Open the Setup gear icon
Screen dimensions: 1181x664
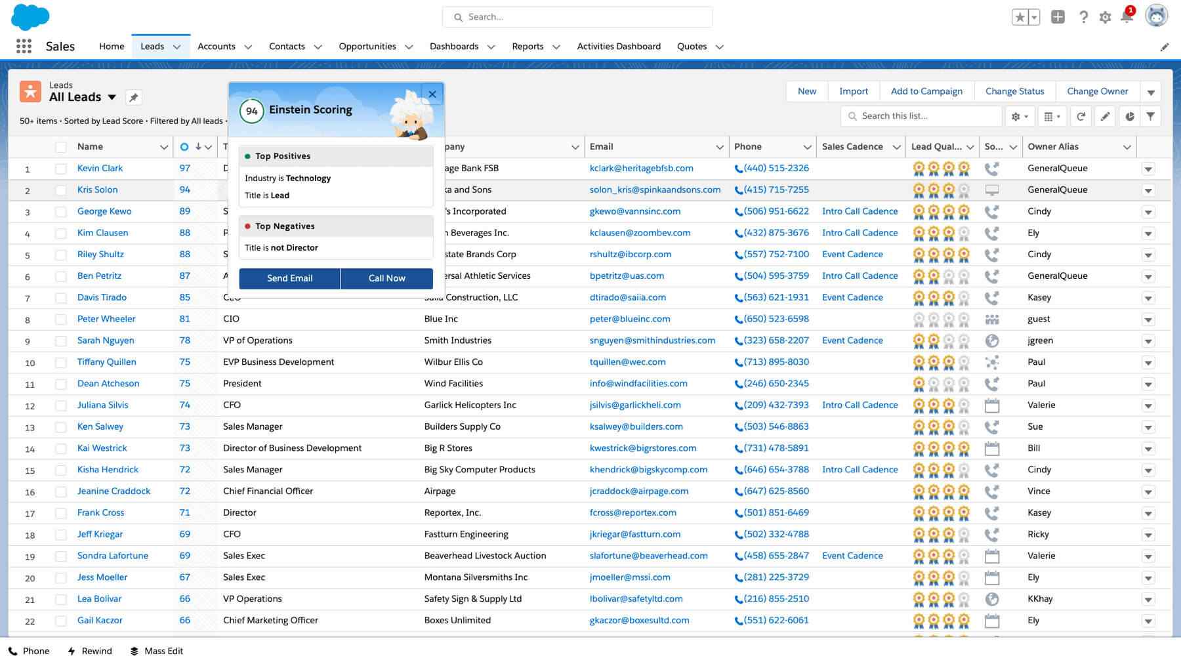point(1106,18)
